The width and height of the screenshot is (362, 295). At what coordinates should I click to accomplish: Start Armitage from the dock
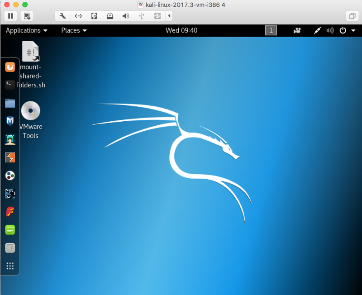[10, 139]
